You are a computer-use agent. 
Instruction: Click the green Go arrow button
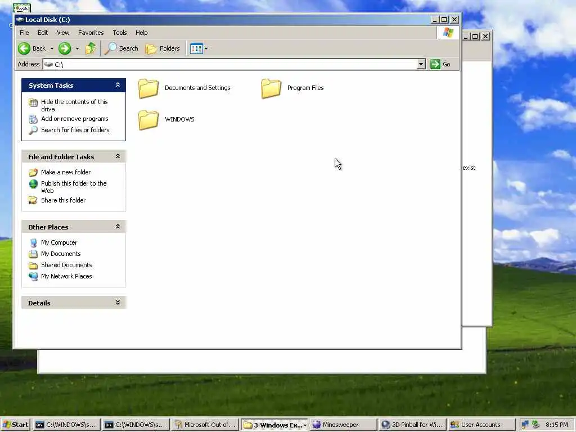coord(435,64)
